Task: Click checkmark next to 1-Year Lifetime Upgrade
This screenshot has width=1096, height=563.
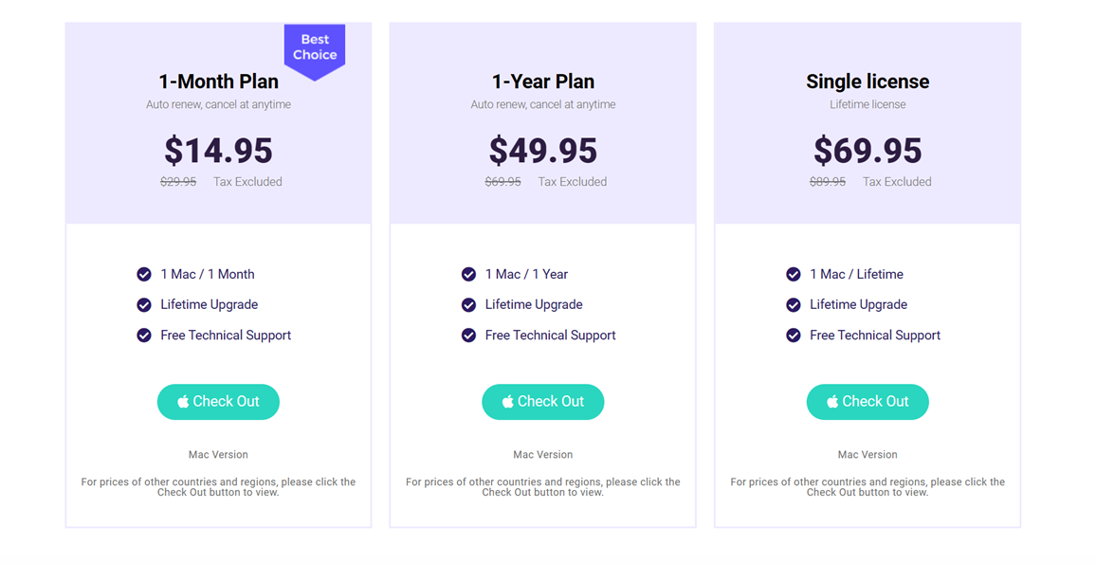Action: (x=468, y=304)
